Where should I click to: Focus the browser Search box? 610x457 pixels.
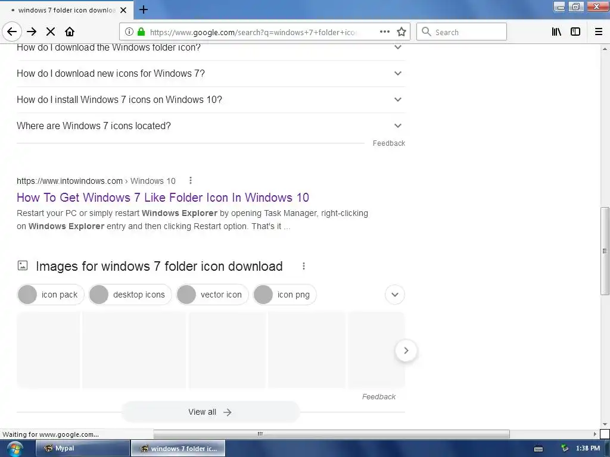coord(462,32)
